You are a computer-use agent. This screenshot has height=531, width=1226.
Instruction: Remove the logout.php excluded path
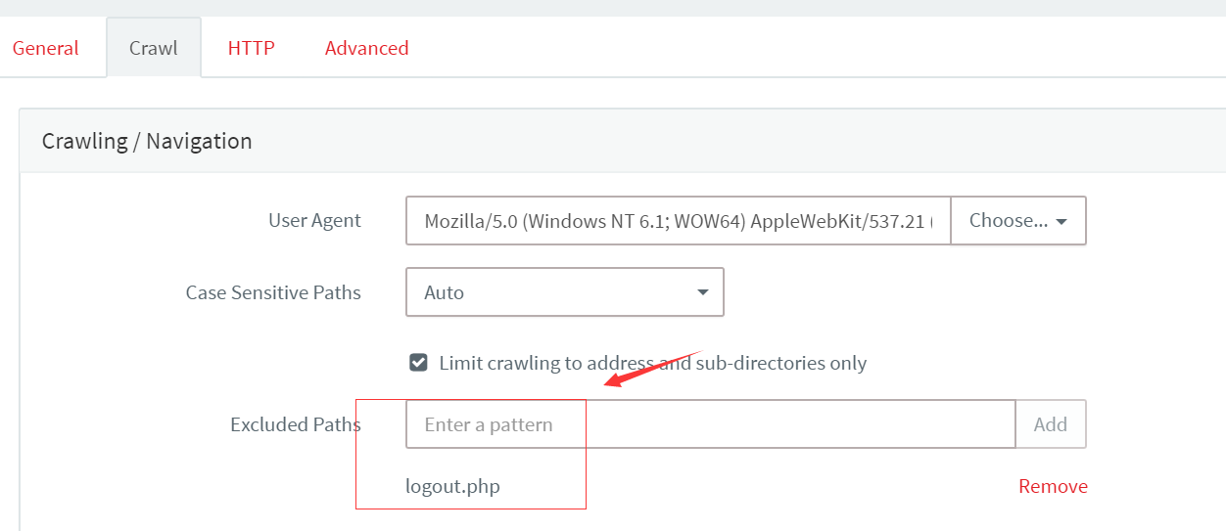[x=1053, y=486]
